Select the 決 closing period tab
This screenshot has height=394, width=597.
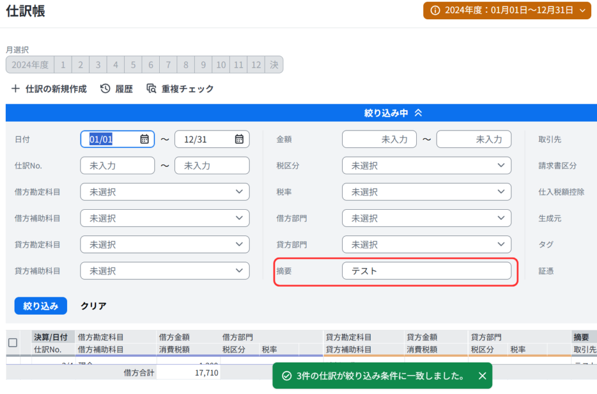coord(273,65)
